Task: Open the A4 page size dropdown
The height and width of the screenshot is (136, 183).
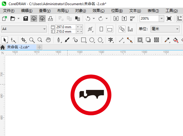Action: click(24, 29)
